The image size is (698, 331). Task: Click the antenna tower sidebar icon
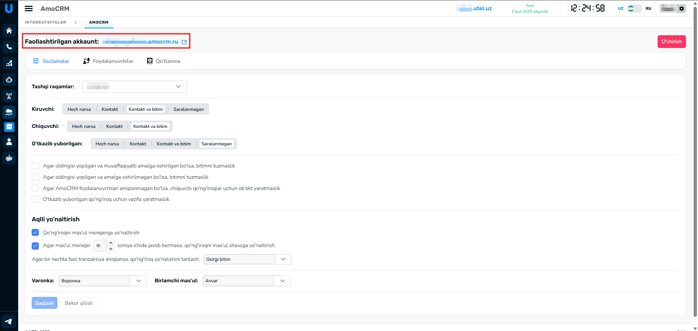tap(9, 96)
